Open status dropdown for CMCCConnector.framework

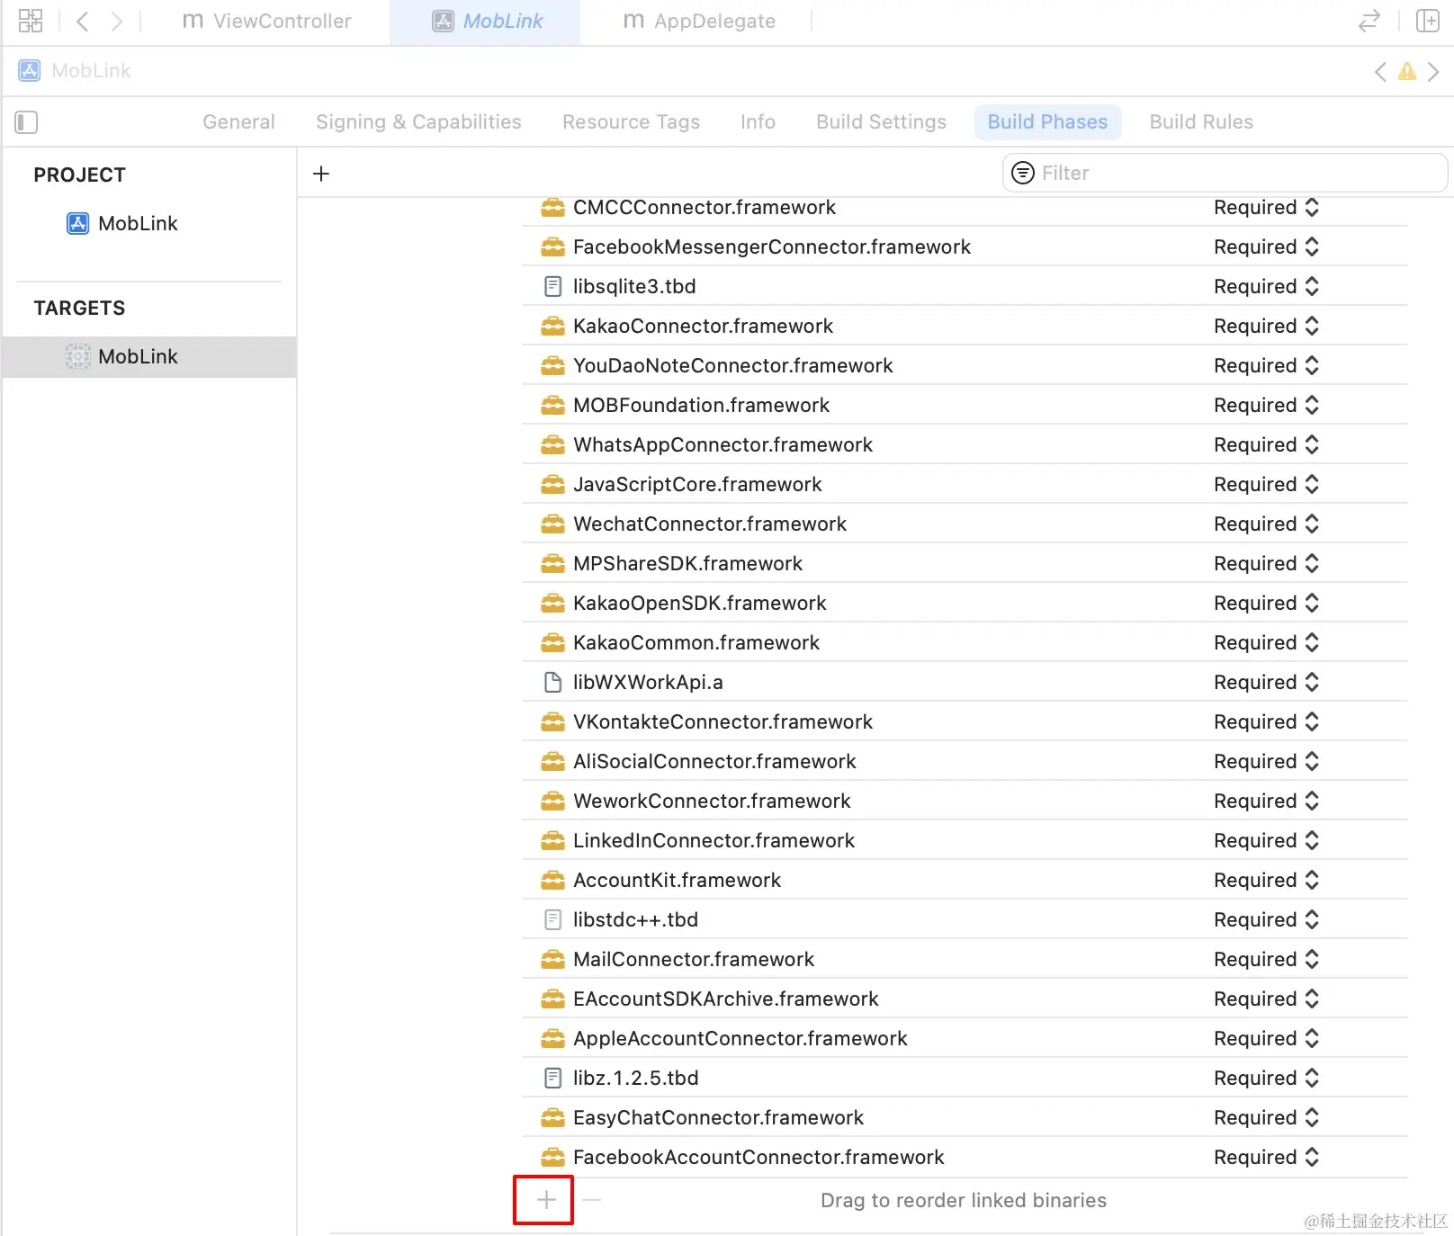coord(1266,208)
